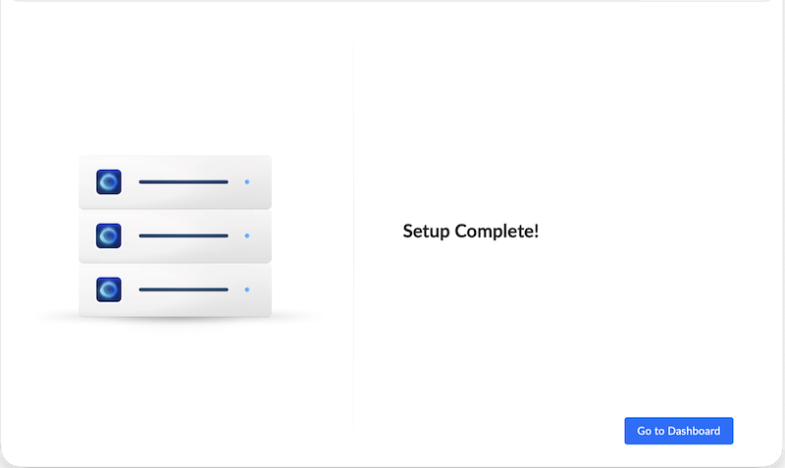Click the top server unit's left edge

pyautogui.click(x=79, y=182)
